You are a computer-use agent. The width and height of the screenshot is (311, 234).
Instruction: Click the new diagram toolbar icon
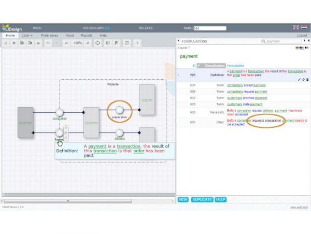(6, 43)
